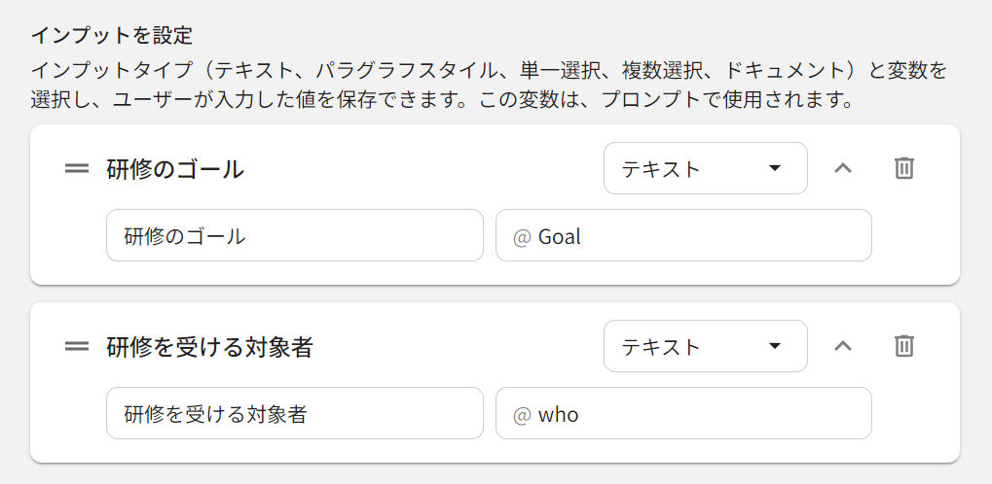Click the dropdown arrow in first テキスト selector
Image resolution: width=992 pixels, height=484 pixels.
(775, 168)
